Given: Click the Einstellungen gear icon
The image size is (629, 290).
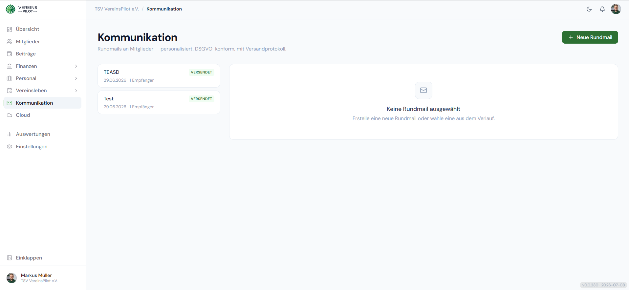Looking at the screenshot, I should point(10,147).
